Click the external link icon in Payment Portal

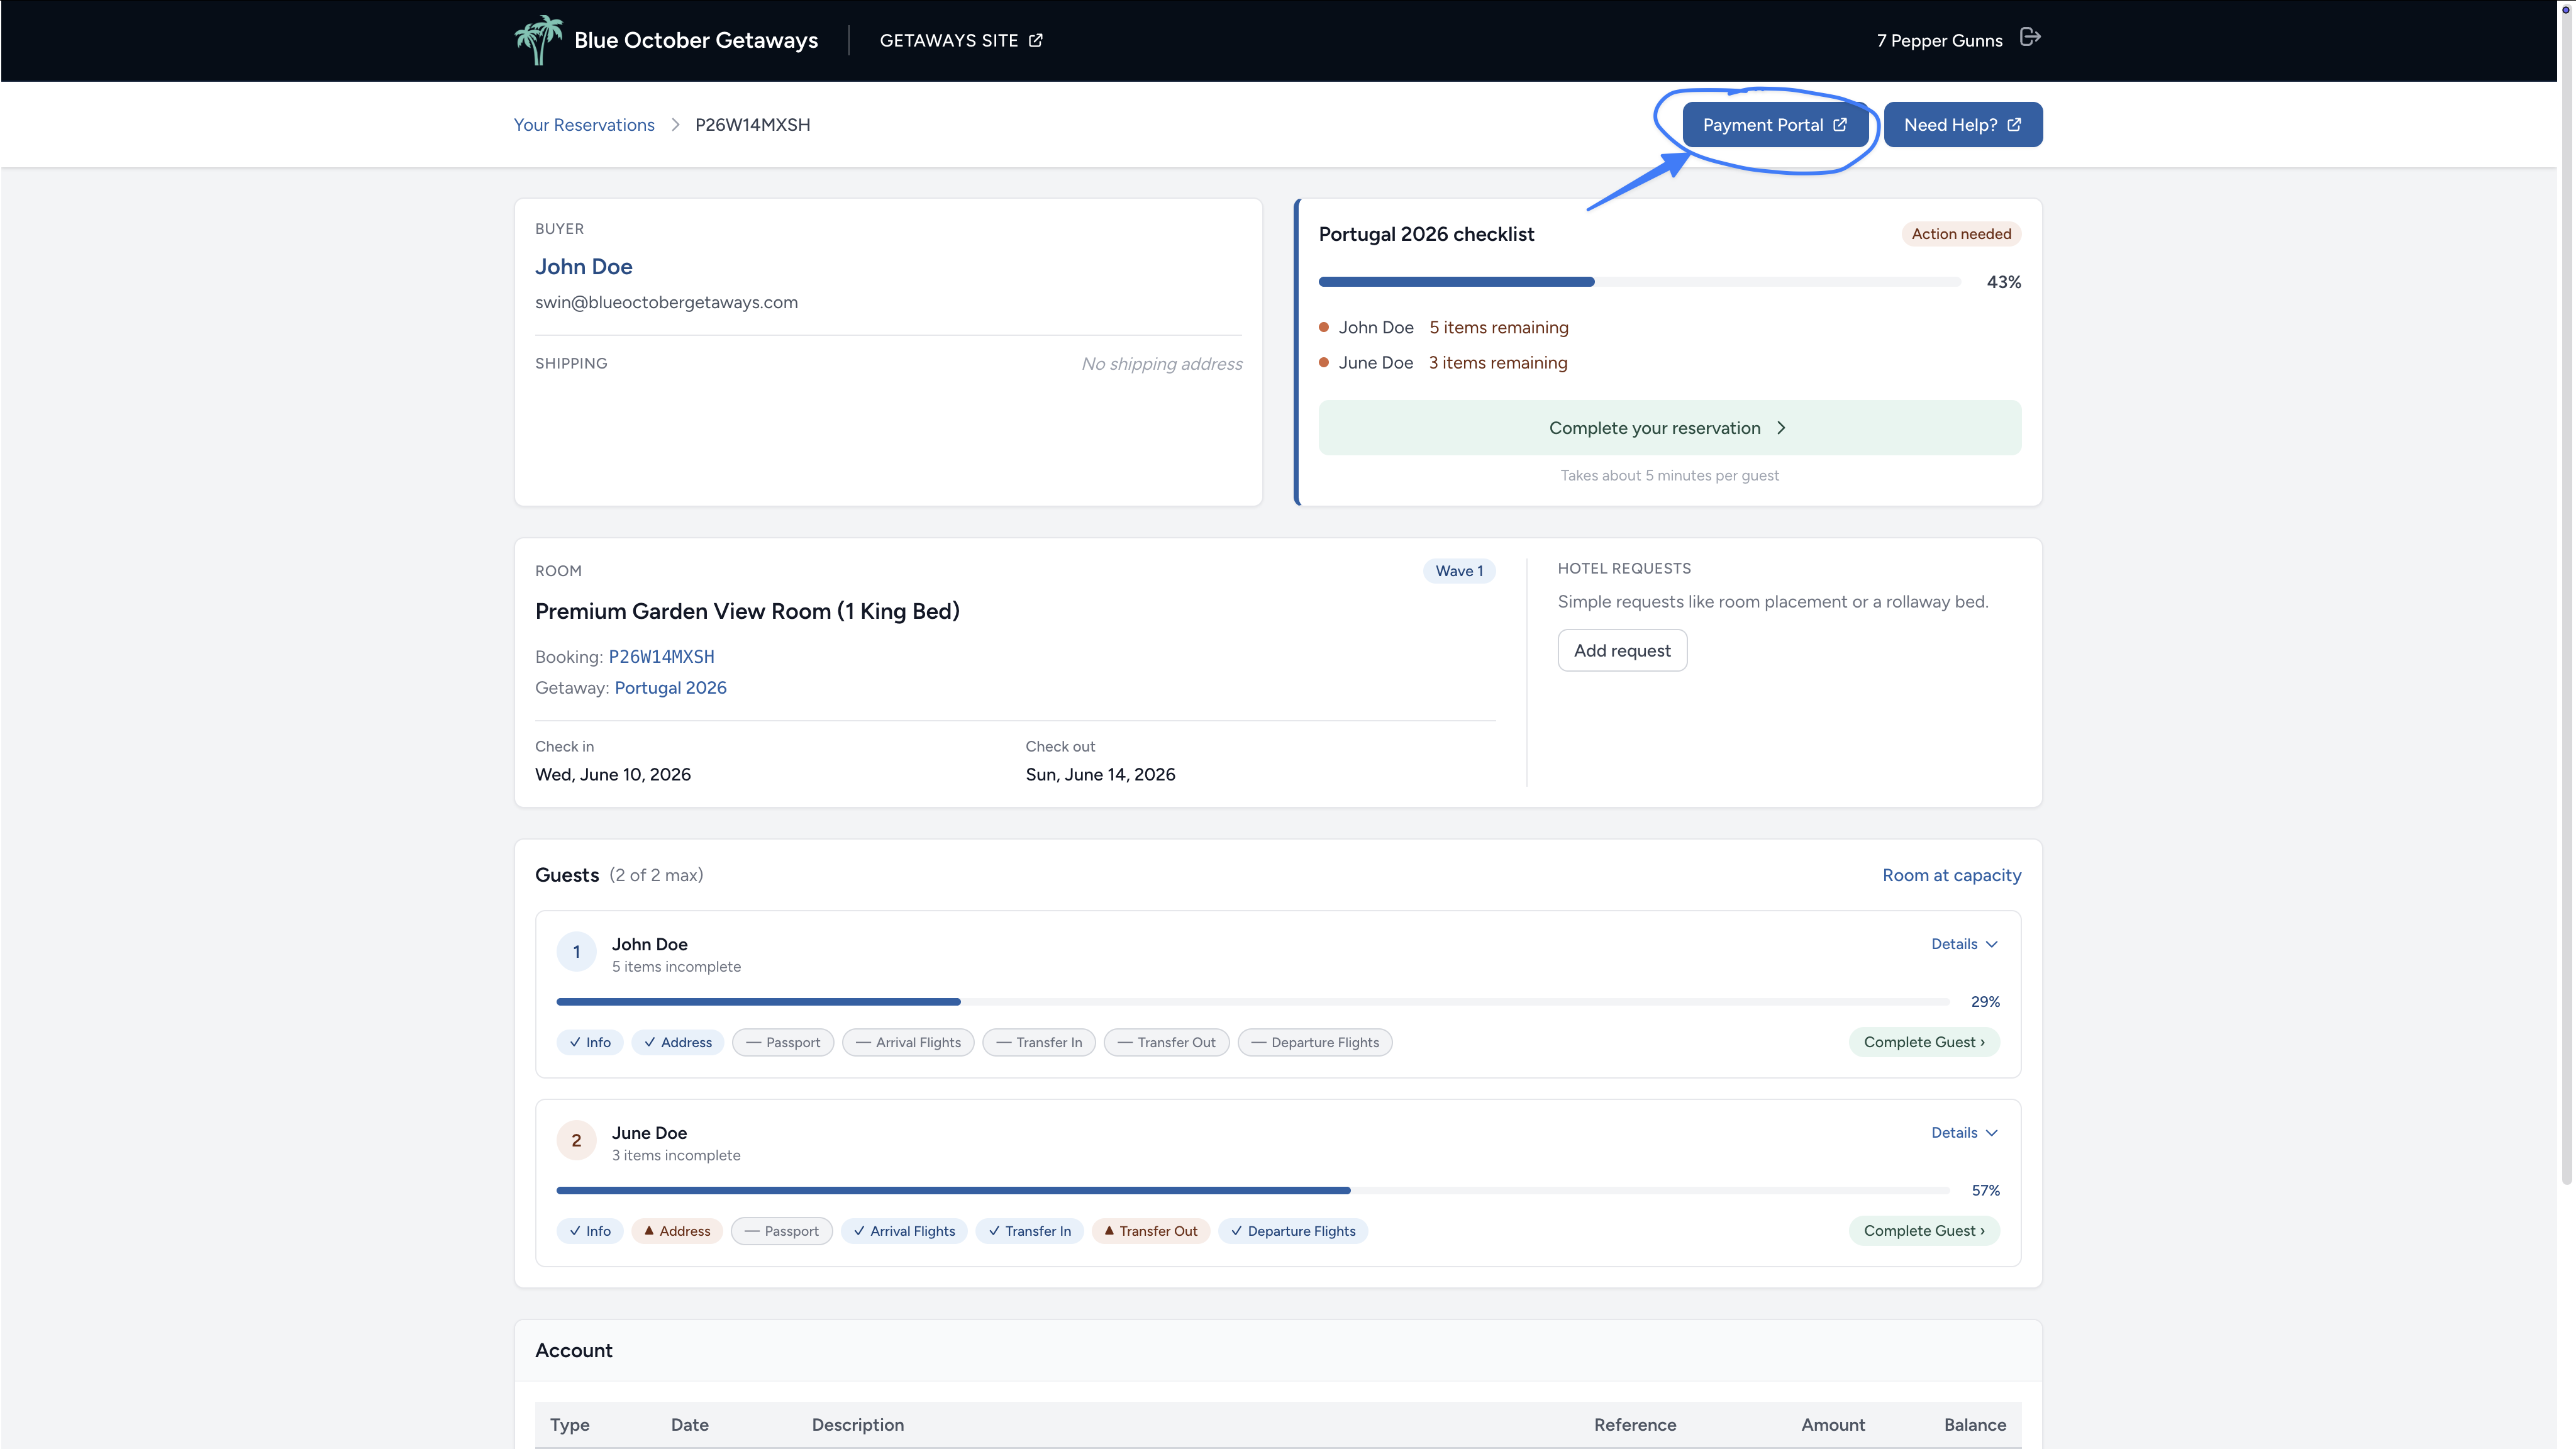1839,125
